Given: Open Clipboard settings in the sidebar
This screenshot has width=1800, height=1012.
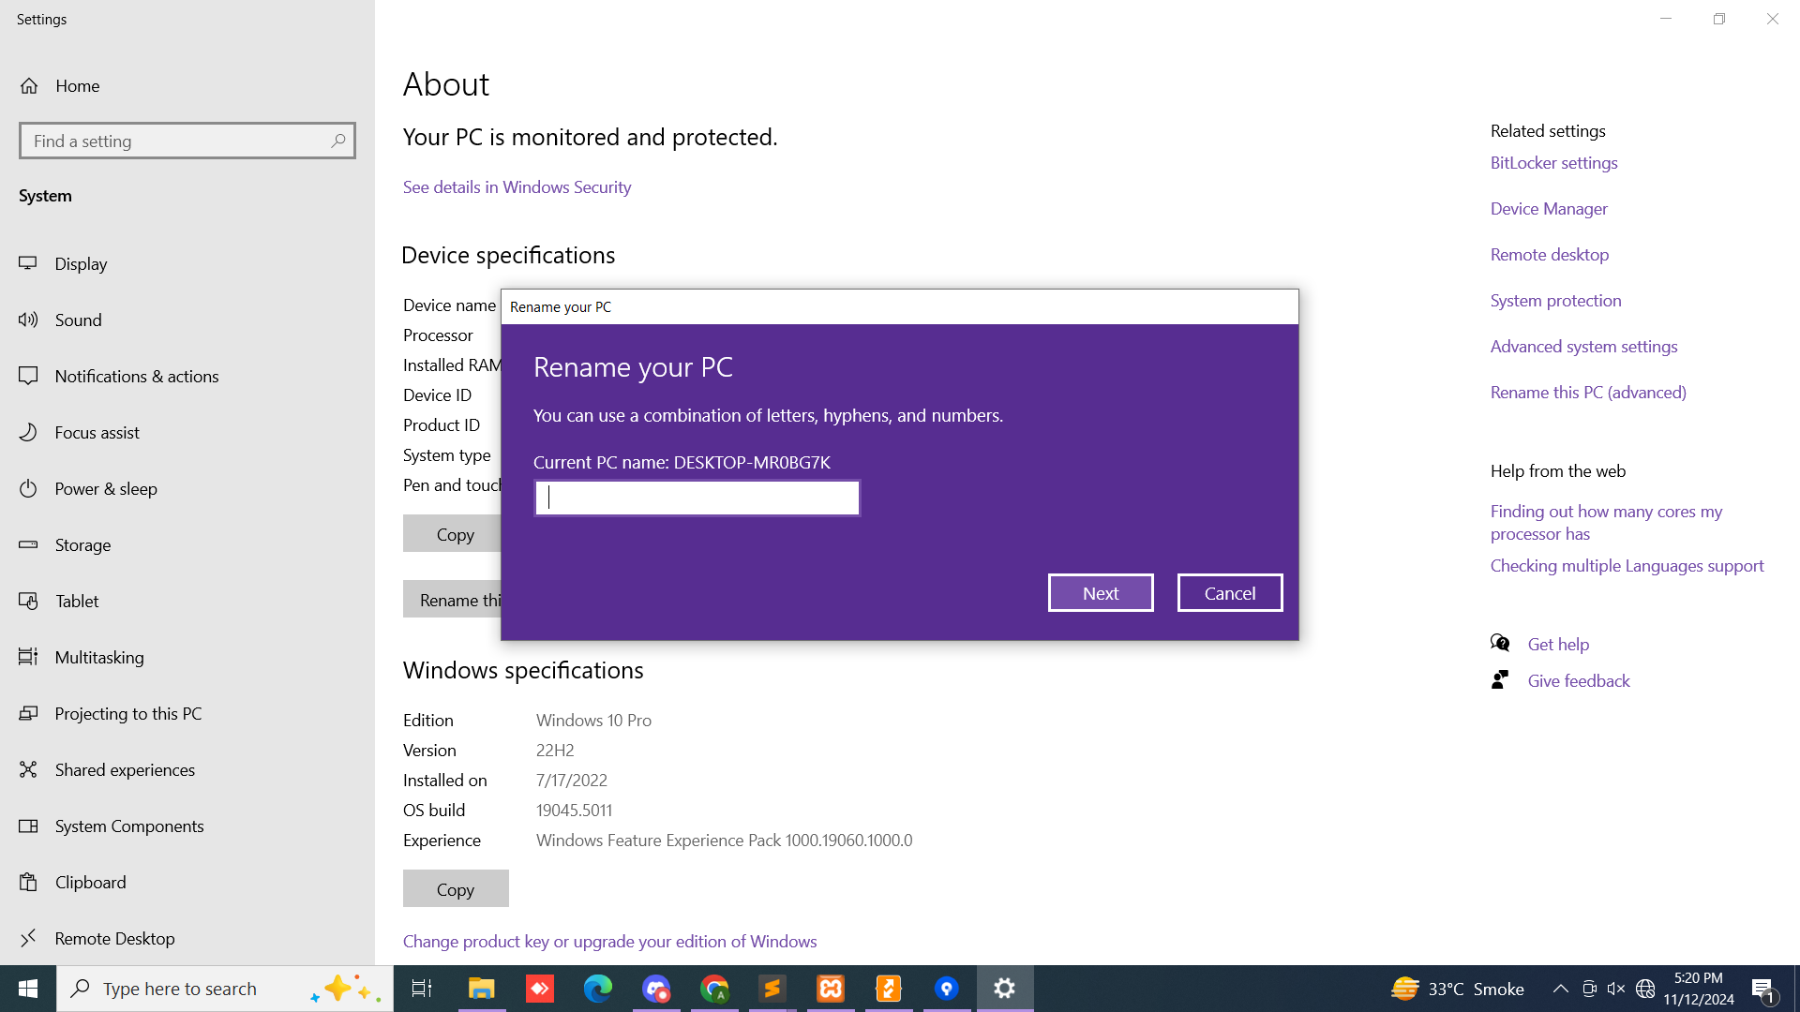Looking at the screenshot, I should pos(91,882).
